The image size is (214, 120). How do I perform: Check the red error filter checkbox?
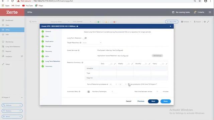point(112,22)
